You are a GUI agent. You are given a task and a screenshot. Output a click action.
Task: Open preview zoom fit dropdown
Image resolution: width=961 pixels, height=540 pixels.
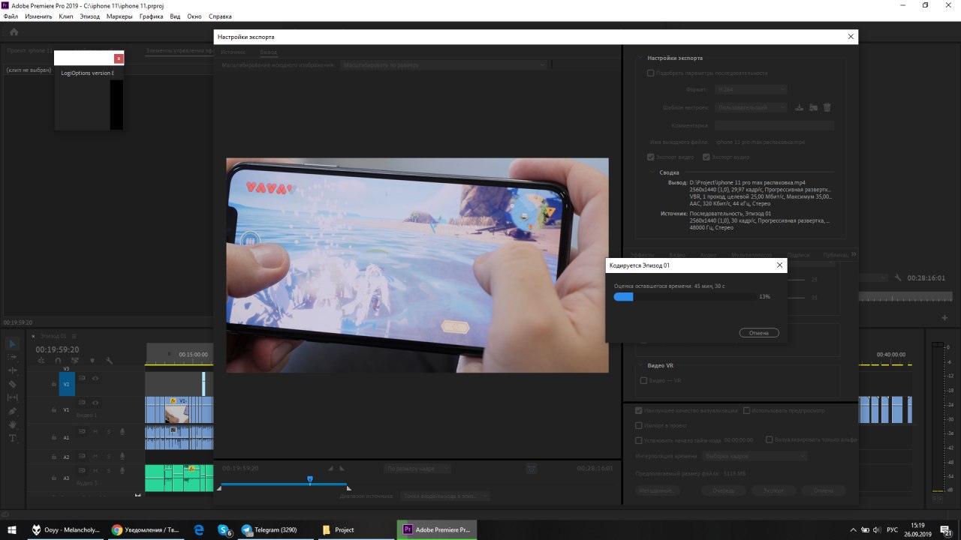[x=417, y=469]
